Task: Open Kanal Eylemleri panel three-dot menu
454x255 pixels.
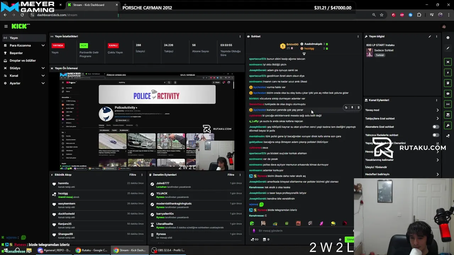Action: click(x=437, y=100)
